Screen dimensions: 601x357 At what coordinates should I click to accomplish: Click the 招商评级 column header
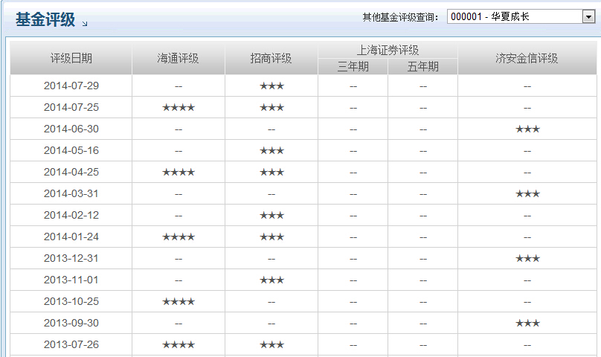[271, 59]
